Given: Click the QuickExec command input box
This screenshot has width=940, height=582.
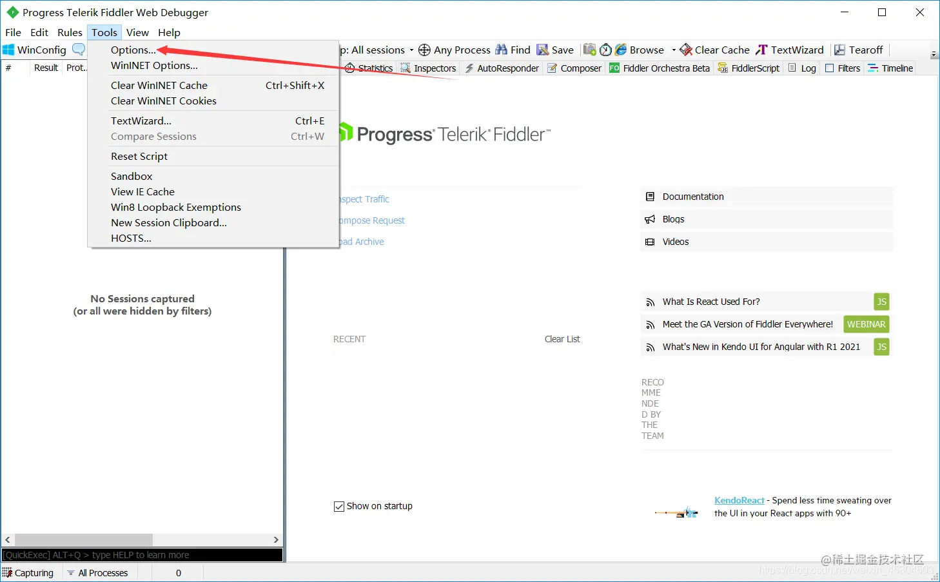Looking at the screenshot, I should [142, 555].
